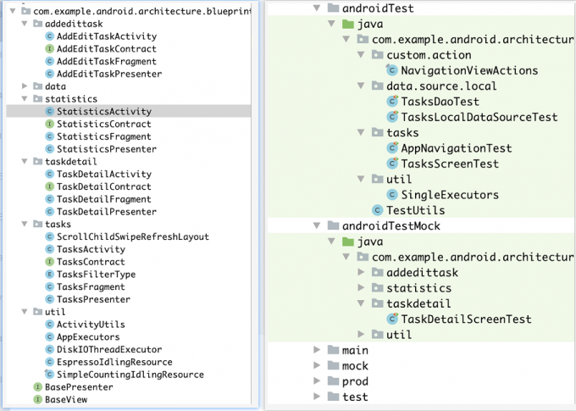Select the TaskDetailFragment file
Screen dimensions: 576x411
[x=103, y=199]
